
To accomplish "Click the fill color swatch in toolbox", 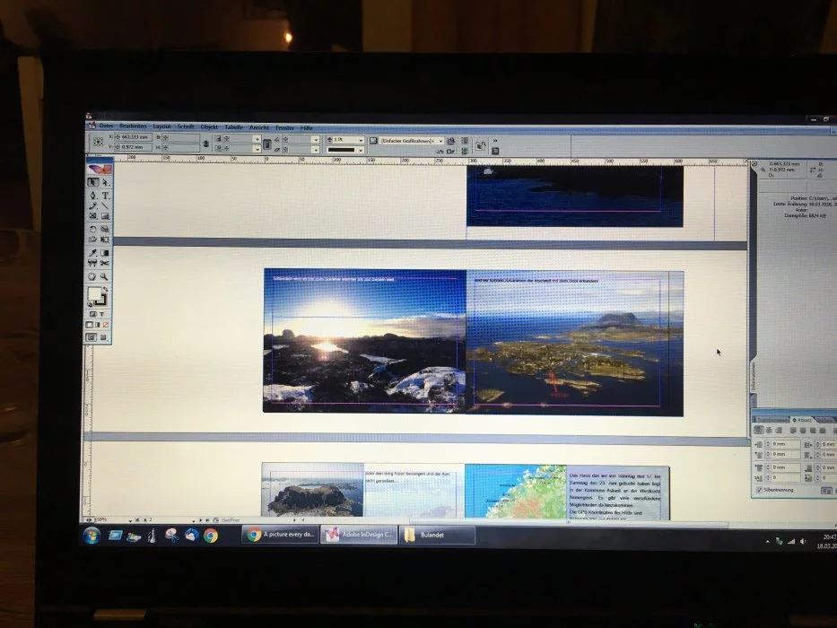I will [x=95, y=294].
